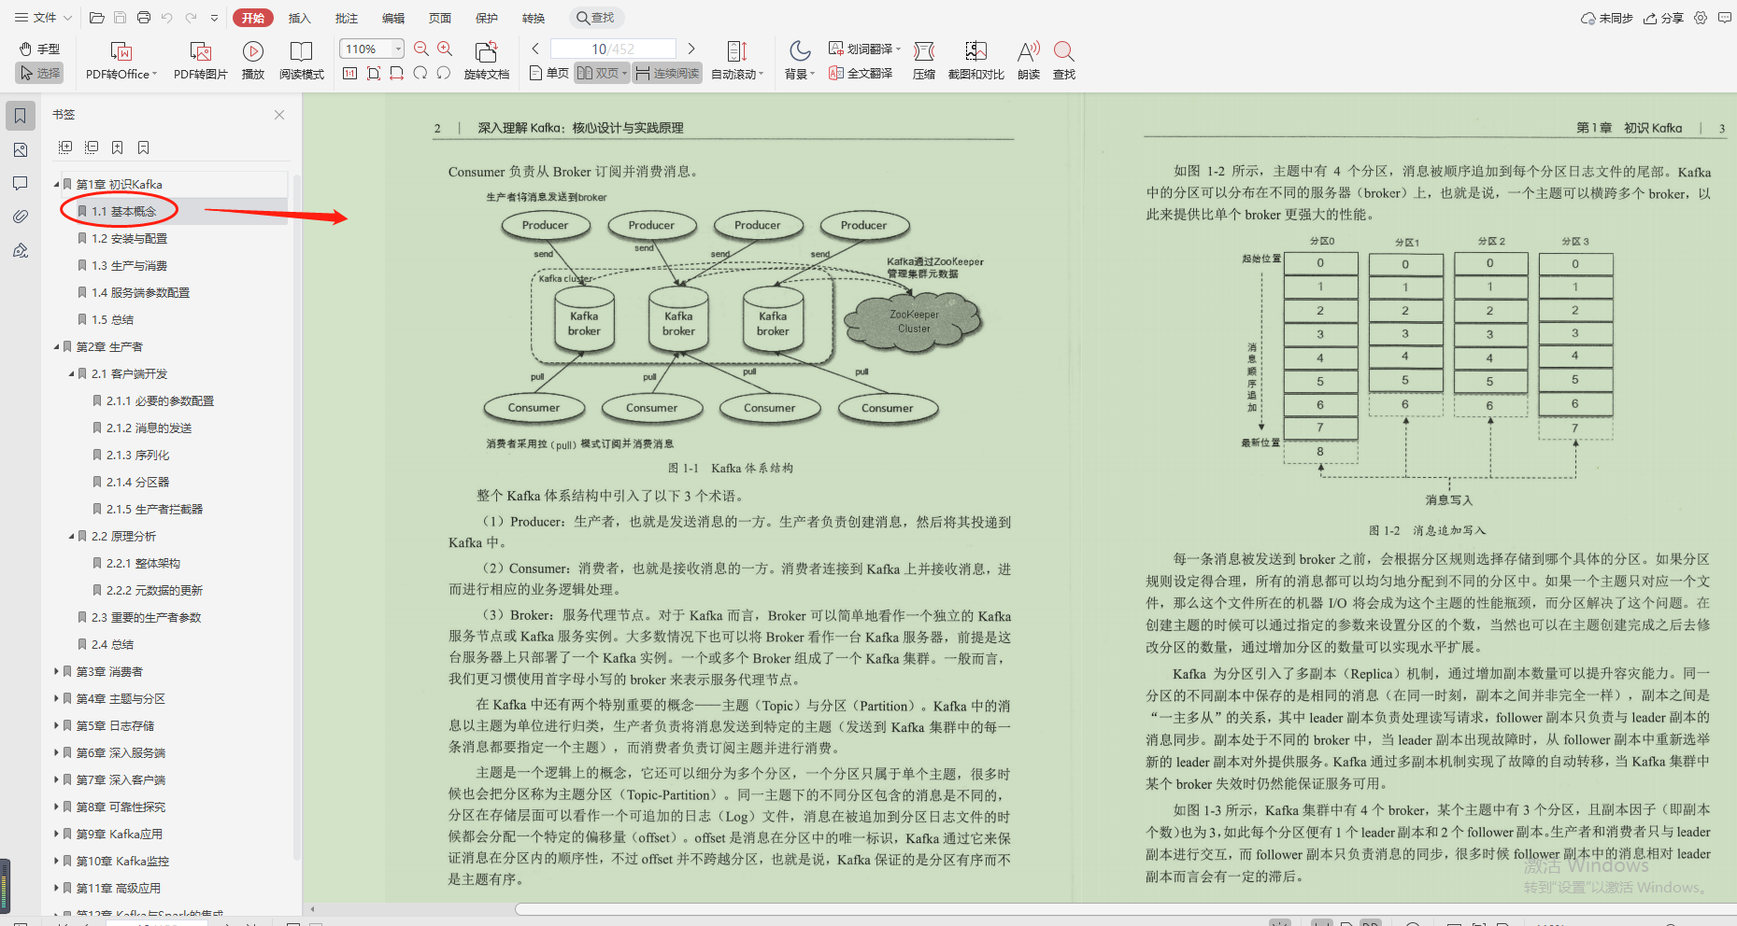This screenshot has width=1737, height=926.
Task: Click 未同步 sync status
Action: pos(1607,18)
